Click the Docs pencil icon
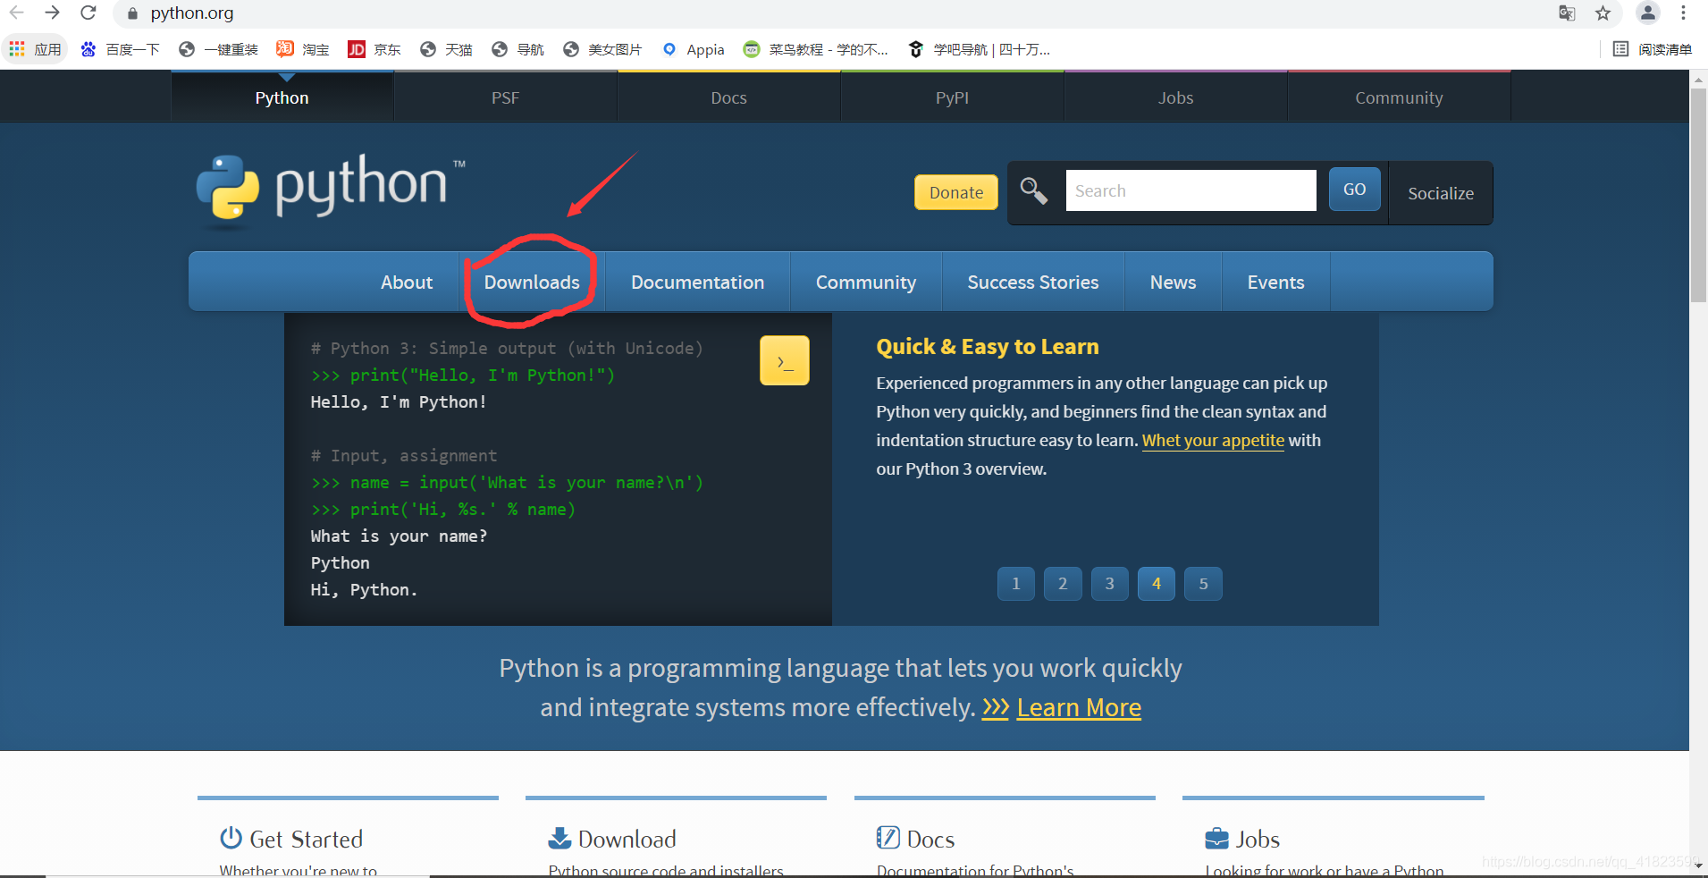 (888, 838)
